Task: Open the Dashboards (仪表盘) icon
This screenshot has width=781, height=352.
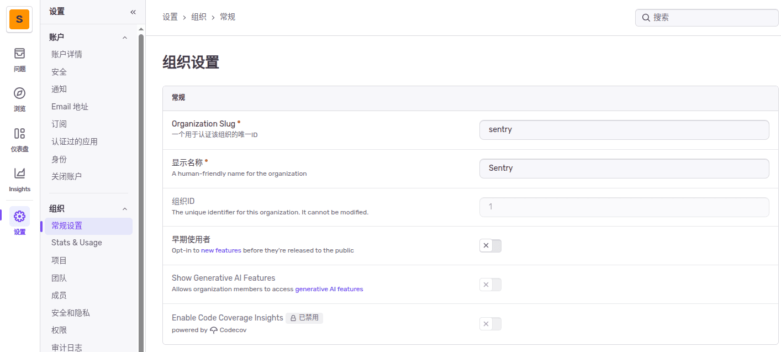Action: [19, 134]
